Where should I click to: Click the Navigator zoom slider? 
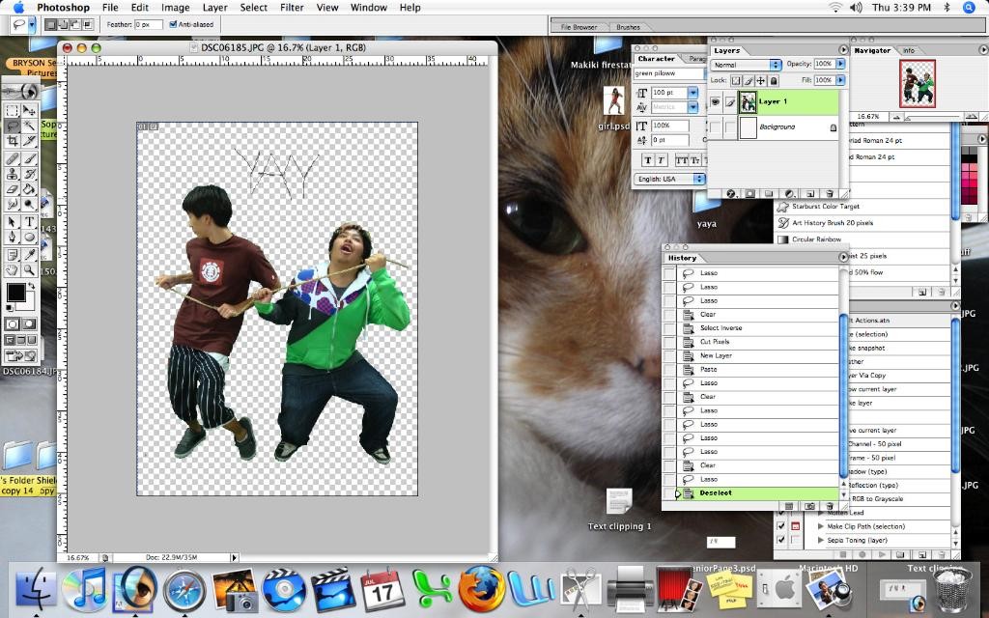point(935,117)
